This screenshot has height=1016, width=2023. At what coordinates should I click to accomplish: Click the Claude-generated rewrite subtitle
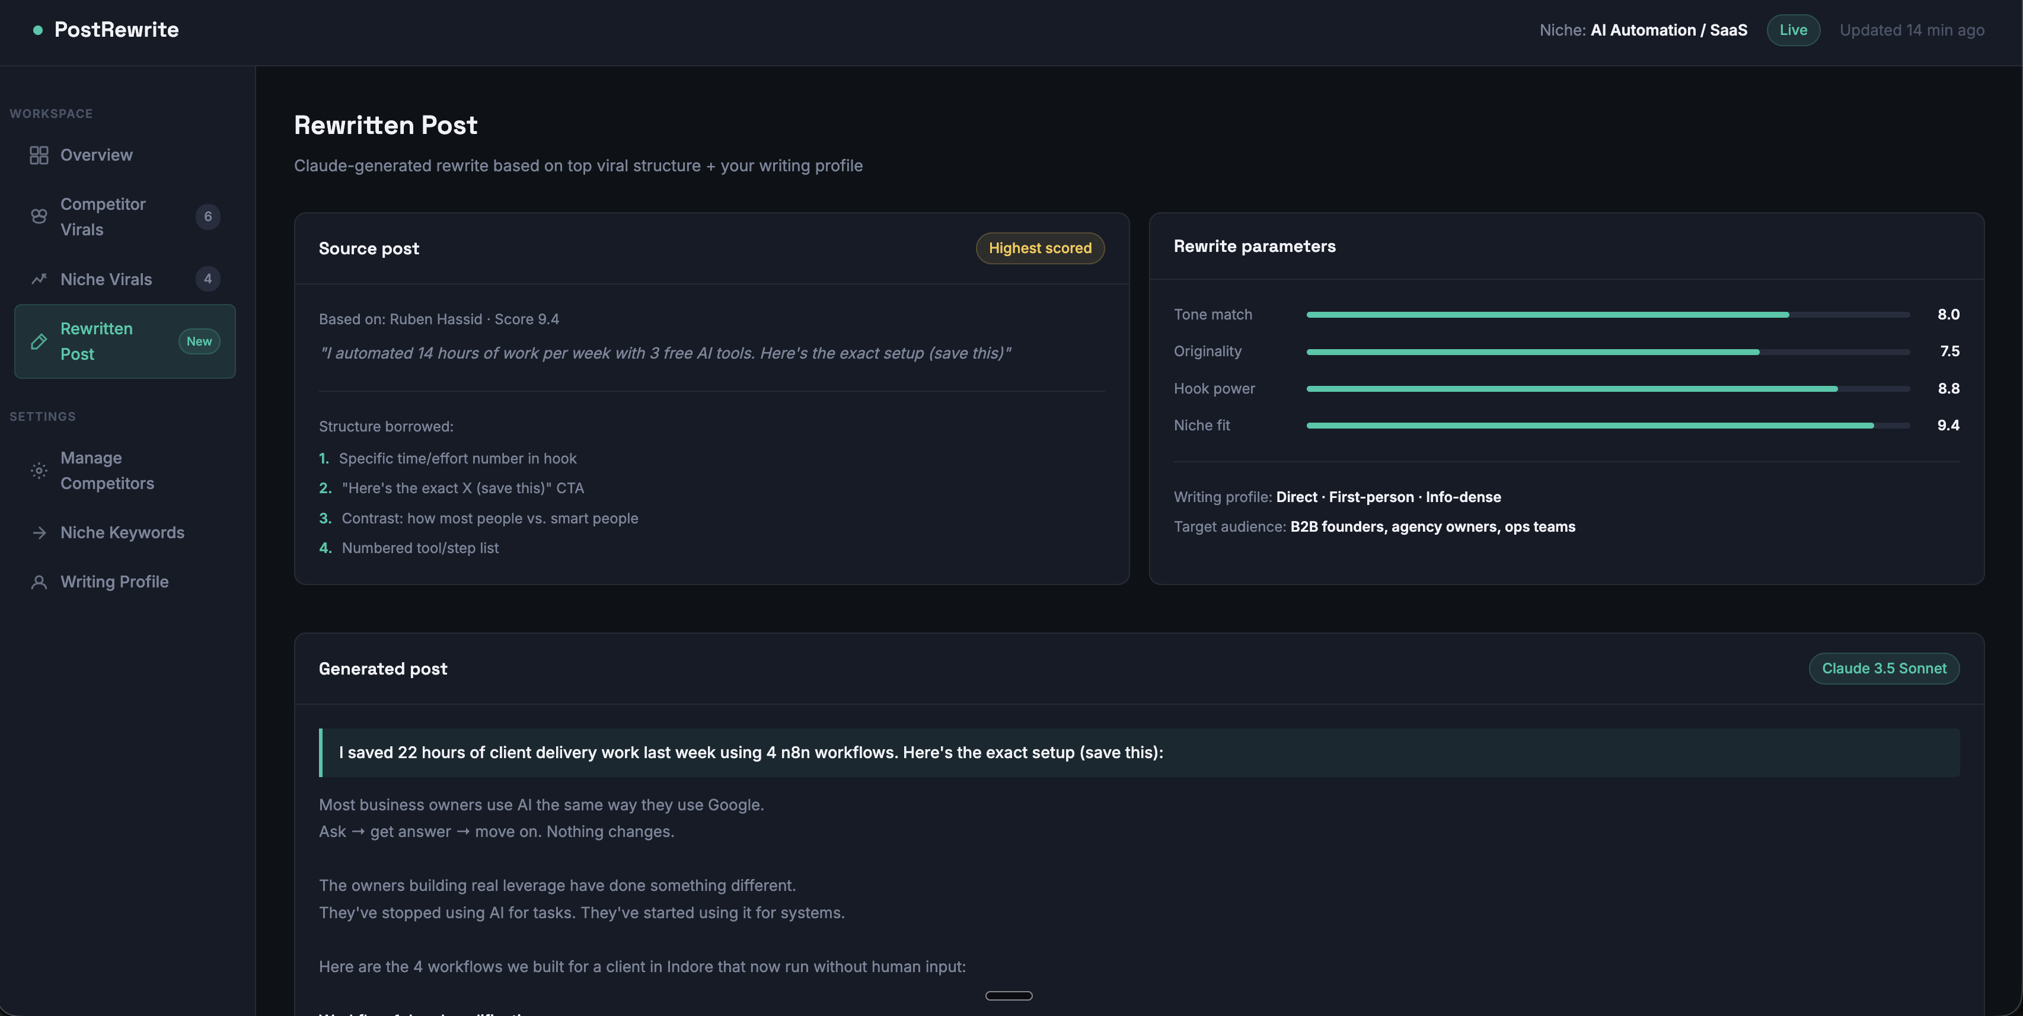578,165
